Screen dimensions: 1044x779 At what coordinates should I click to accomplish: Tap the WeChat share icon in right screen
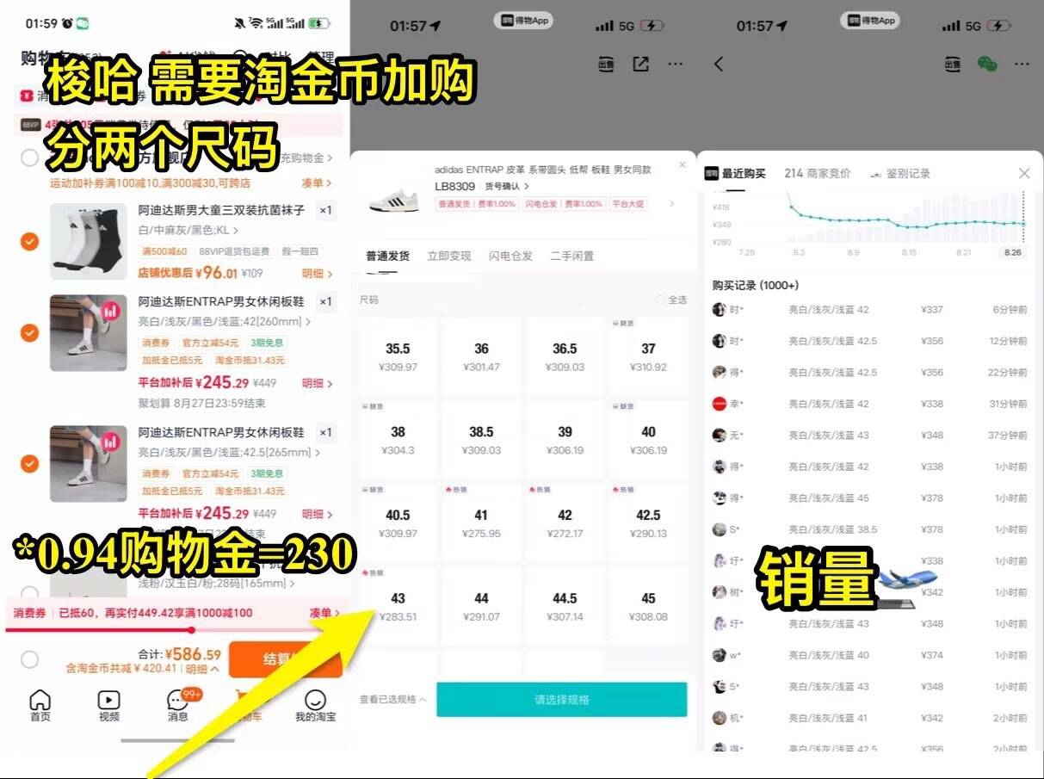(987, 64)
